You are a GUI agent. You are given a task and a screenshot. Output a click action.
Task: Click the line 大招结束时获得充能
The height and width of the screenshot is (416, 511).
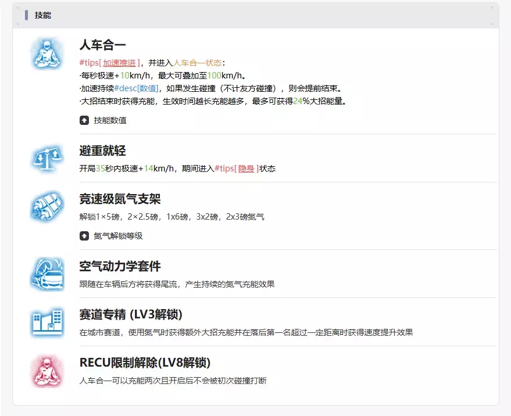213,101
